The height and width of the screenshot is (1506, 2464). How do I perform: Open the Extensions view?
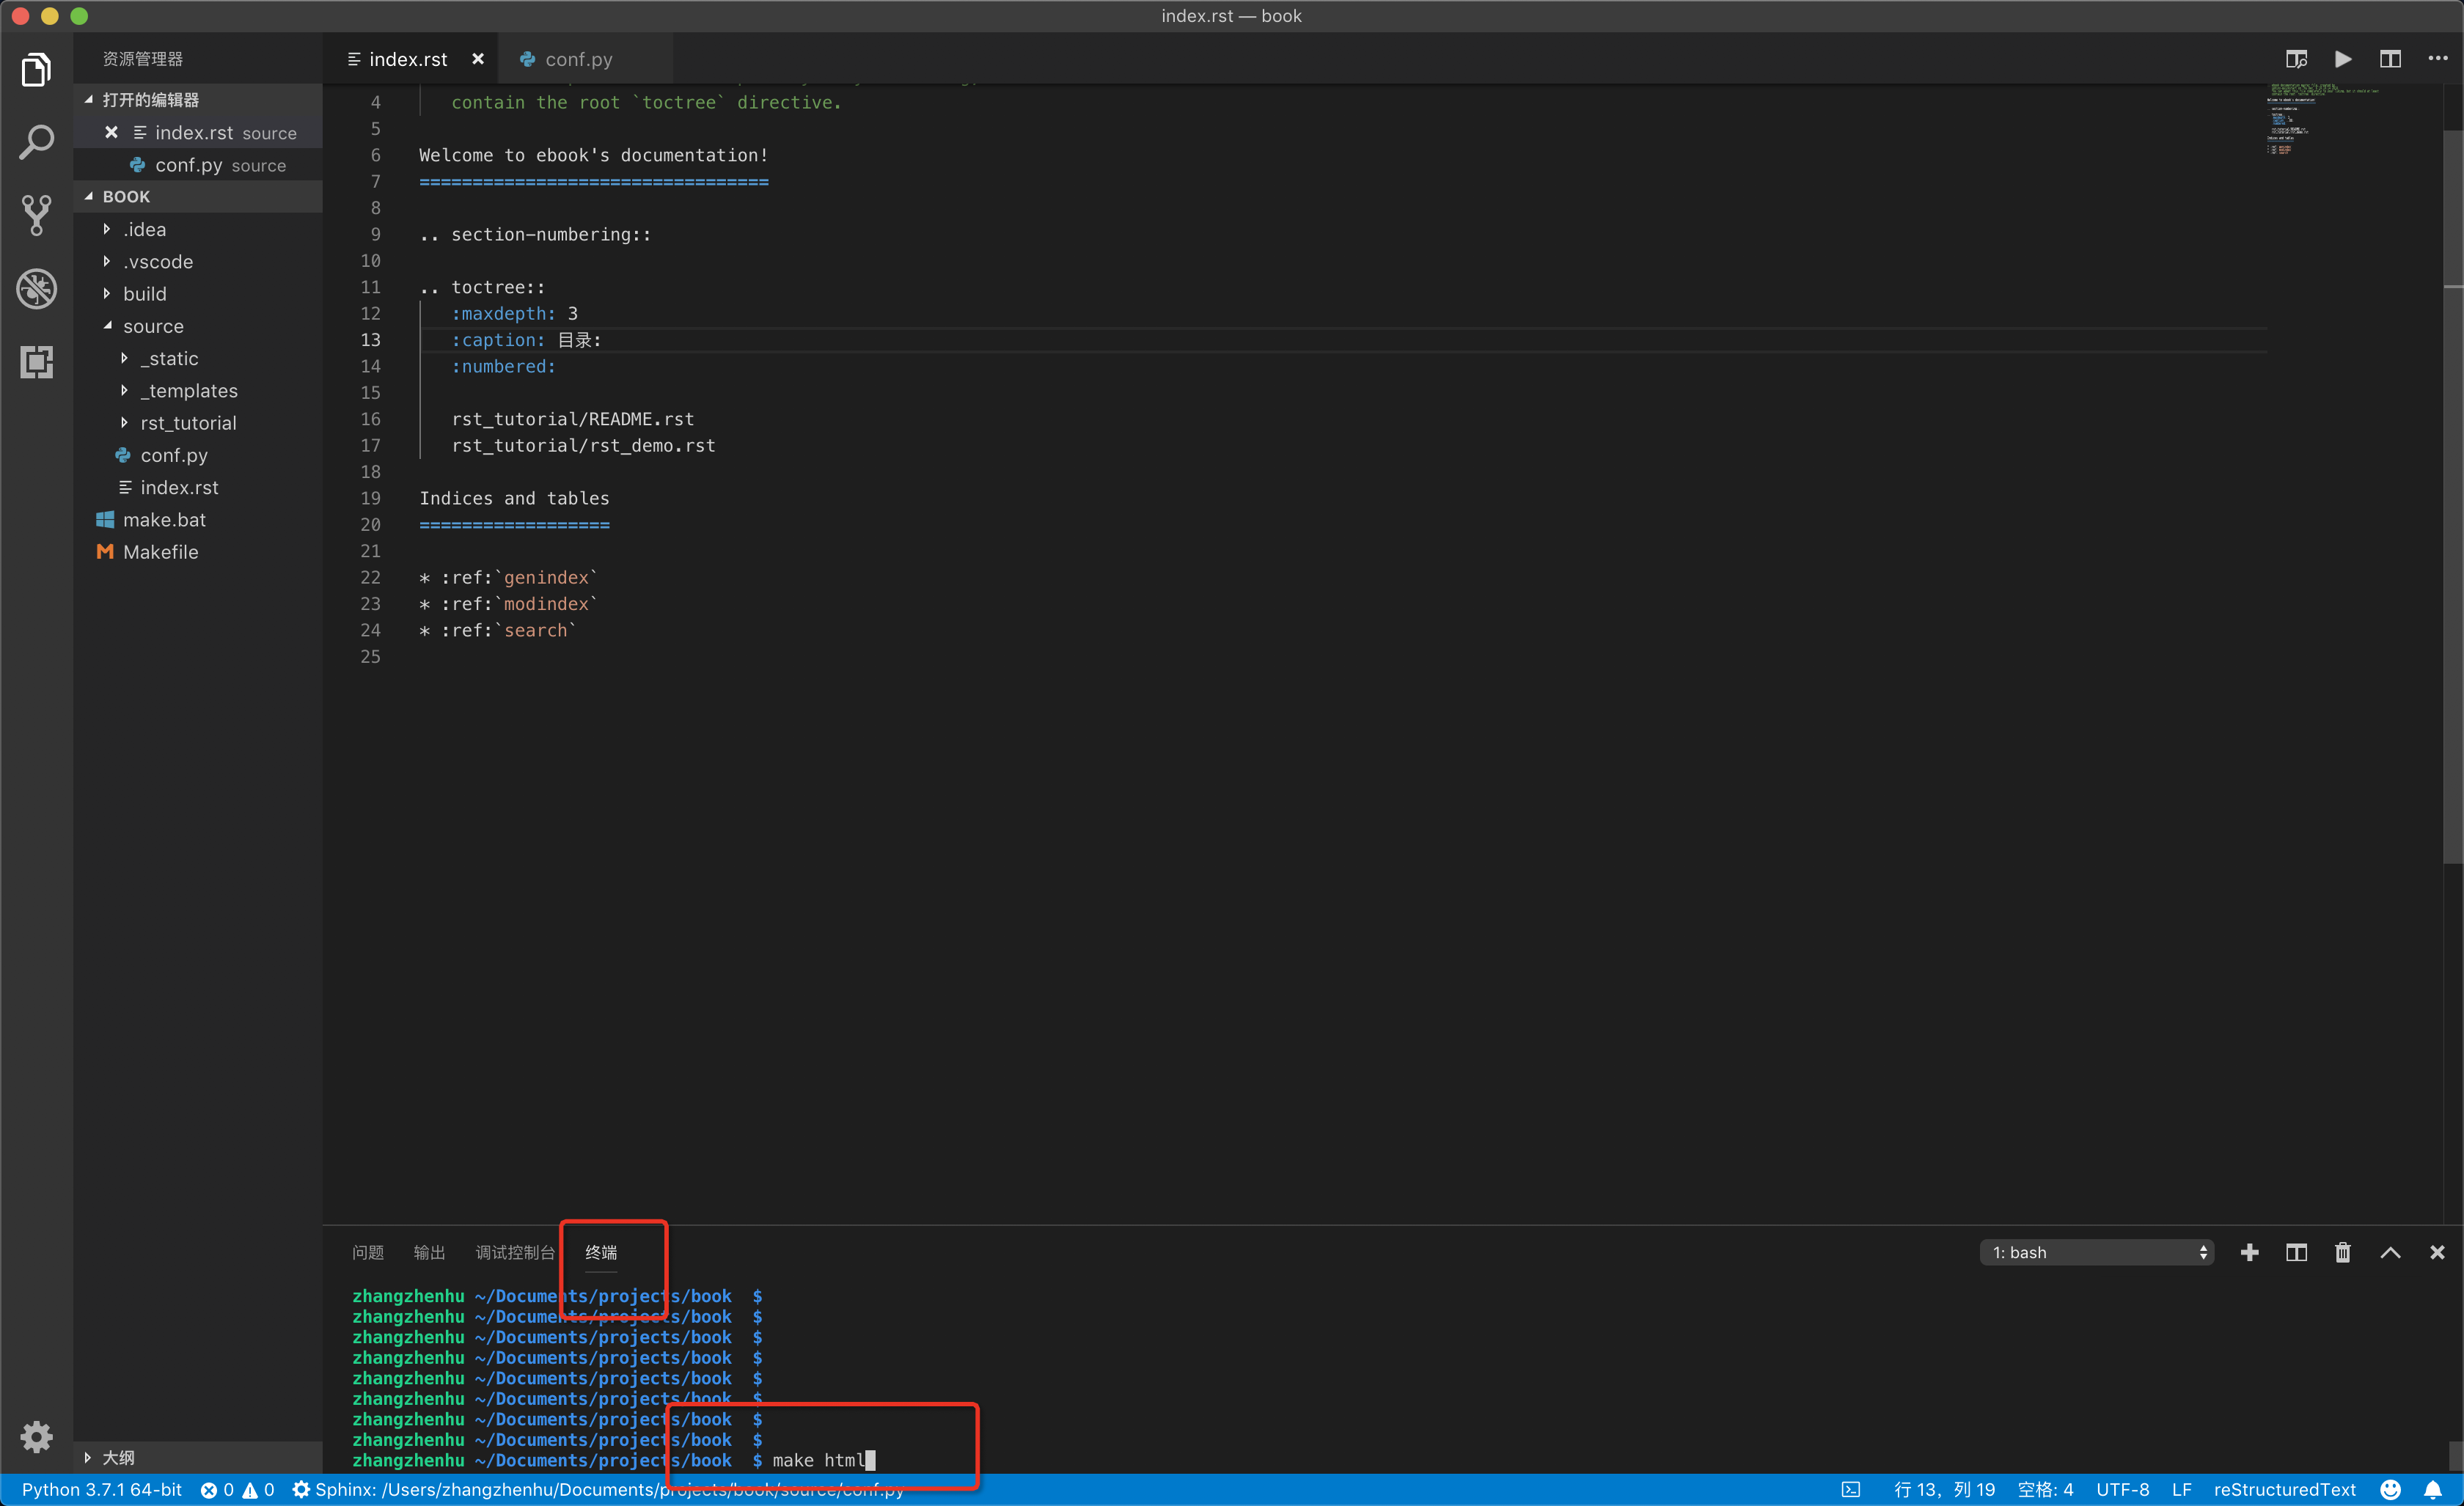[36, 361]
